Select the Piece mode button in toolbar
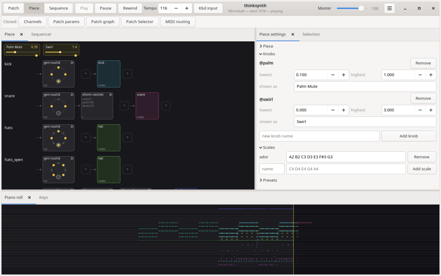 pyautogui.click(x=34, y=8)
